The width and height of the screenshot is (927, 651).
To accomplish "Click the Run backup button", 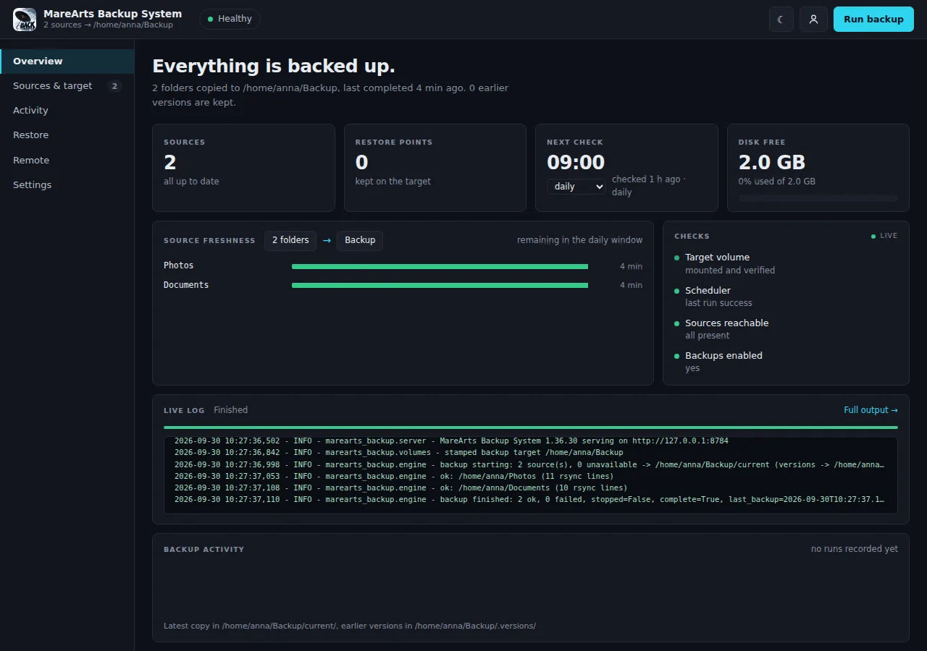I will click(873, 20).
